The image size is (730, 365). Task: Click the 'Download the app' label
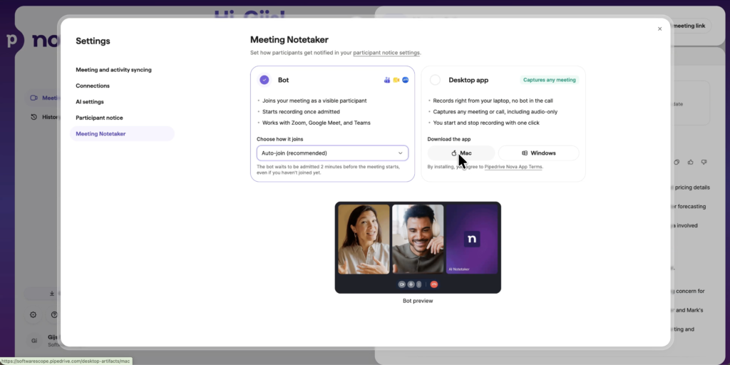coord(449,139)
